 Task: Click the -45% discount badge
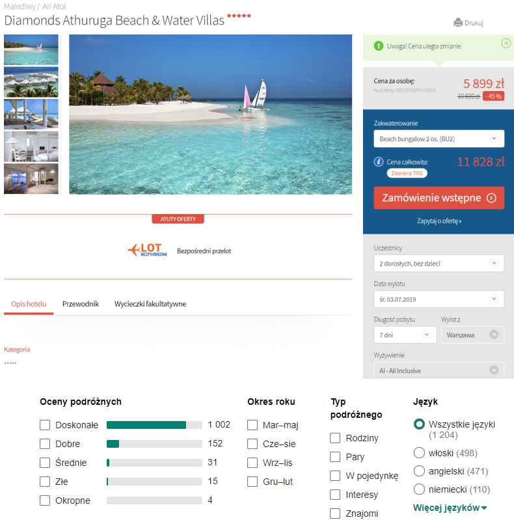tap(493, 96)
